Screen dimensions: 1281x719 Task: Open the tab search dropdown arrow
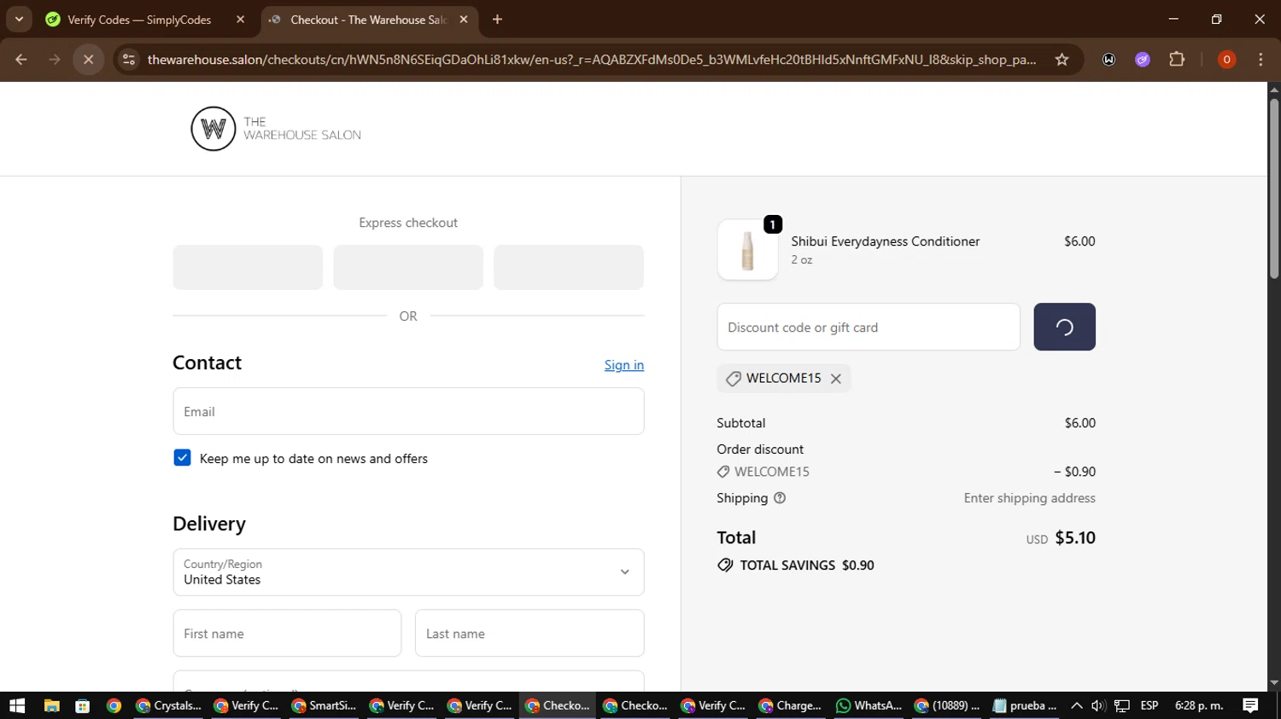[19, 20]
